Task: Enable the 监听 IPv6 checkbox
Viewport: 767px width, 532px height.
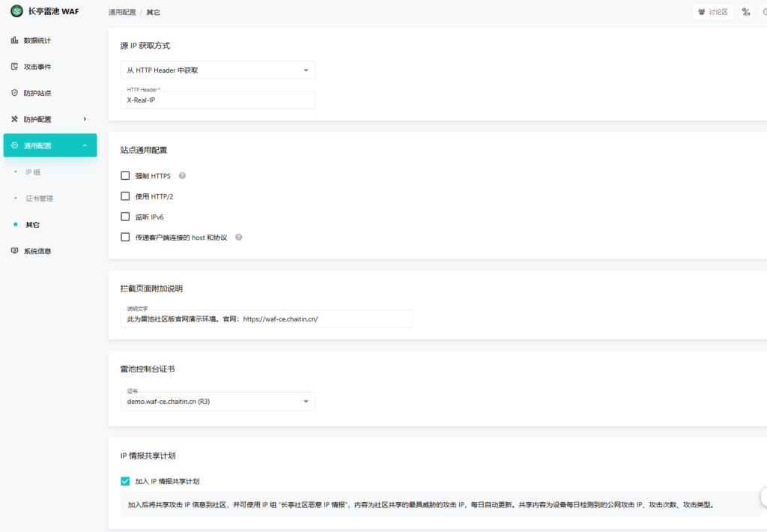Action: pyautogui.click(x=125, y=217)
